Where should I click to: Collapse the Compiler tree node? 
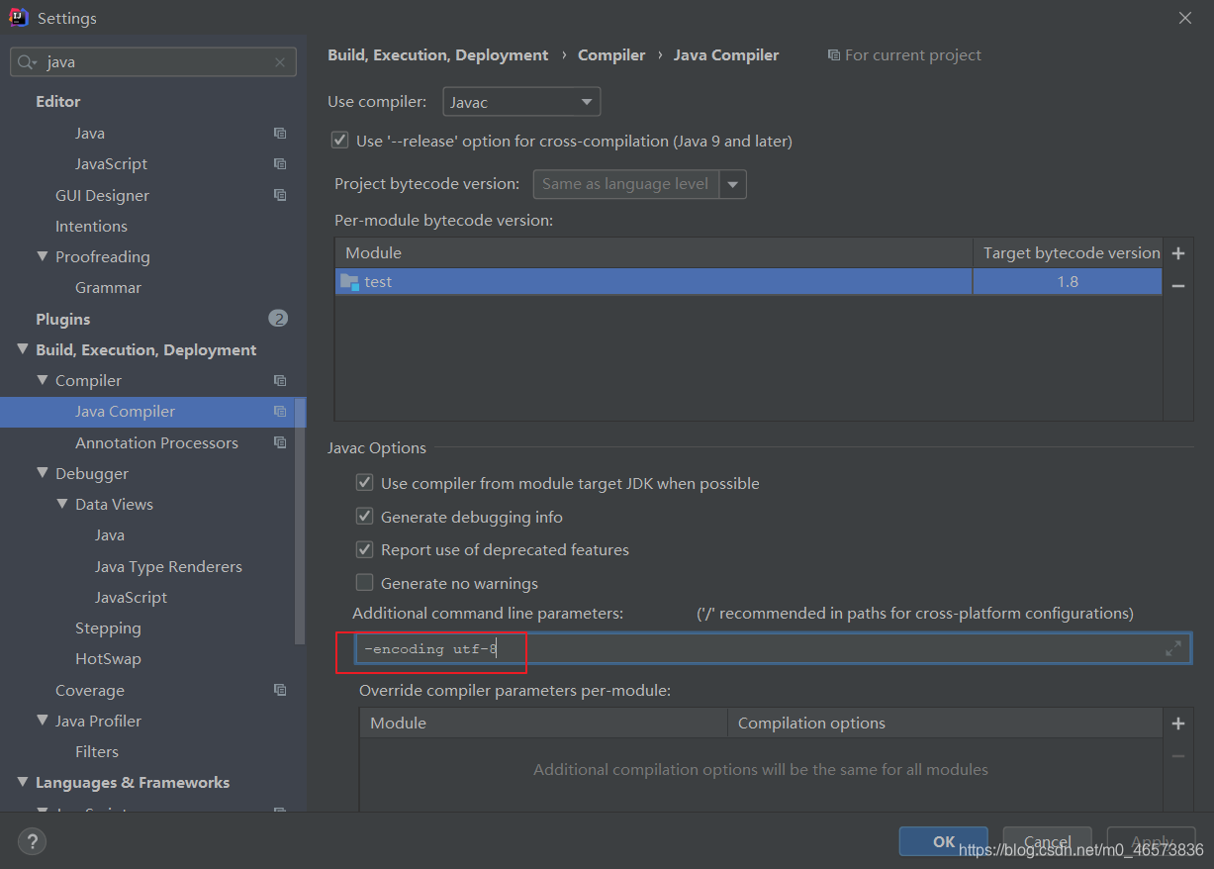[43, 380]
